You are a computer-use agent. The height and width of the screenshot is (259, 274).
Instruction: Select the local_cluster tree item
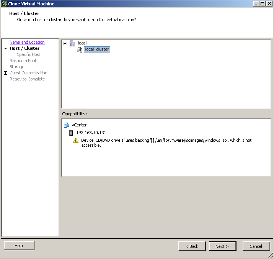click(x=97, y=49)
